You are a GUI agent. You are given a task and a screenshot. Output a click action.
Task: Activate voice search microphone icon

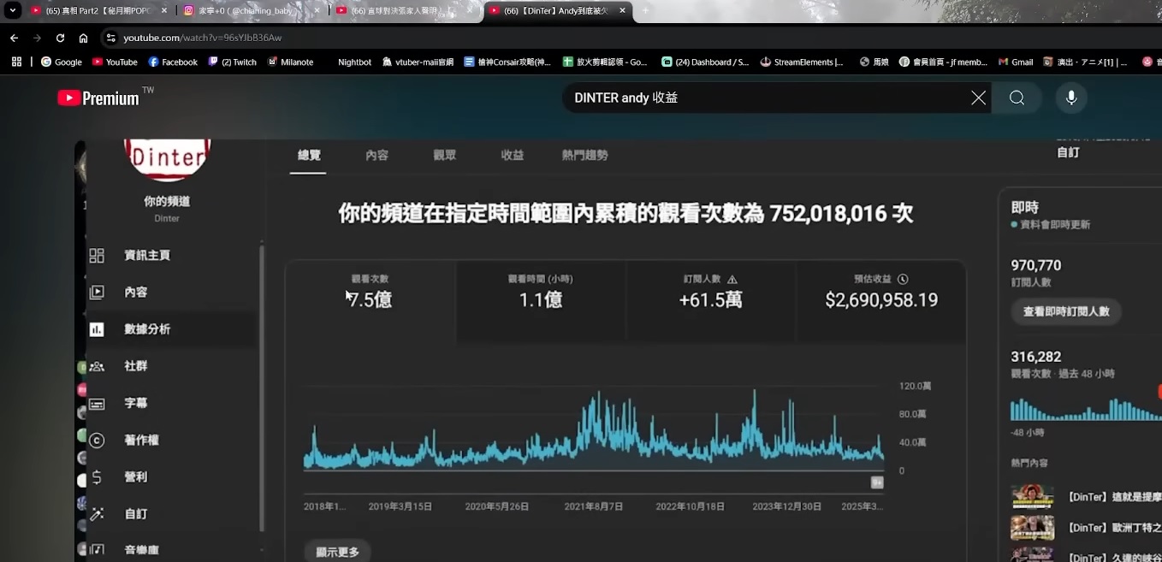tap(1070, 98)
